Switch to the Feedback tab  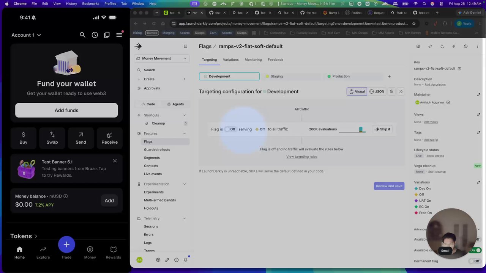coord(275,60)
